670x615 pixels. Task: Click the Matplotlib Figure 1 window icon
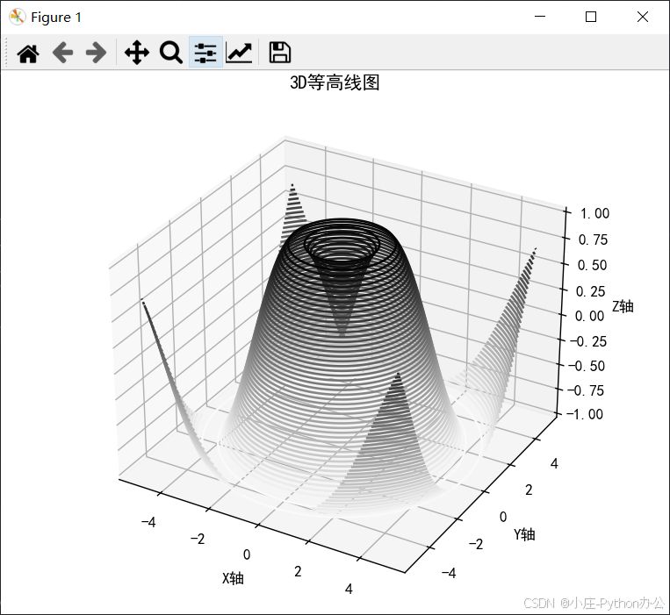tap(17, 17)
